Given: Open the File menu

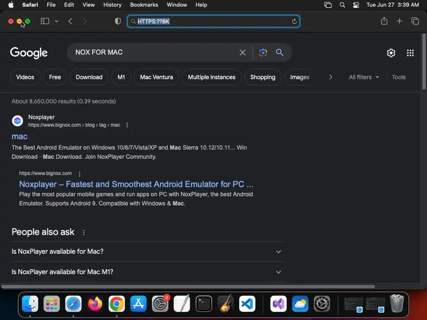Looking at the screenshot, I should 51,5.
